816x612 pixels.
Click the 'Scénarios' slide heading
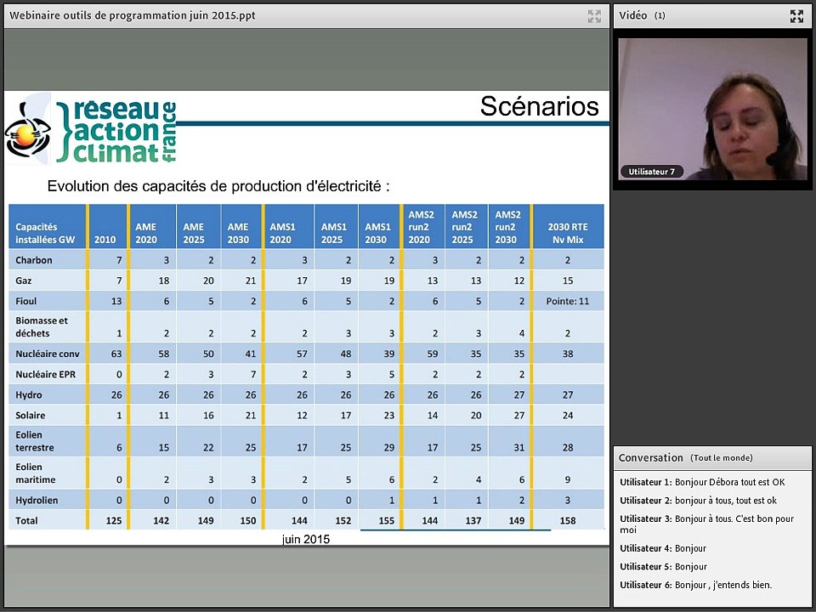pos(539,107)
